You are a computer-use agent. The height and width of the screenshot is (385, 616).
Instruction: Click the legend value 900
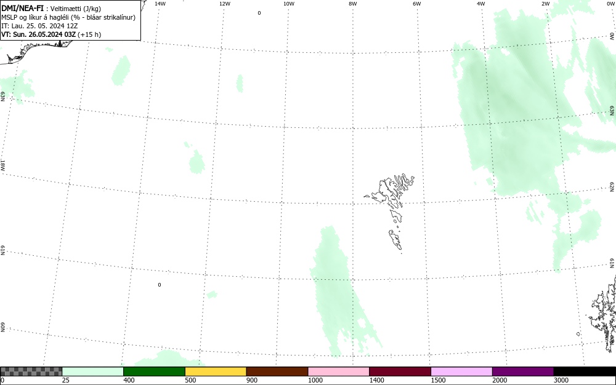pyautogui.click(x=252, y=380)
